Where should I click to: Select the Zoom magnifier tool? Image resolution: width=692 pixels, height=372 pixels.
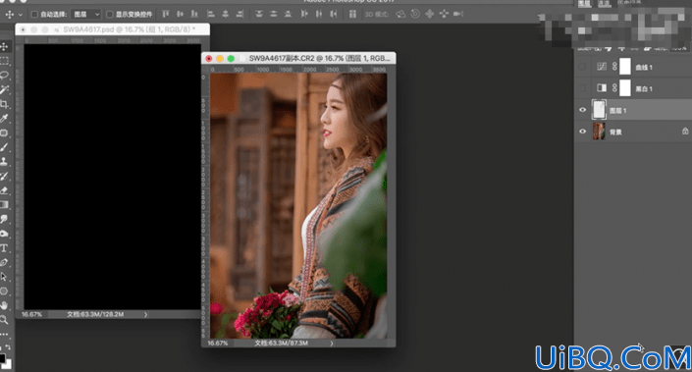pos(4,319)
